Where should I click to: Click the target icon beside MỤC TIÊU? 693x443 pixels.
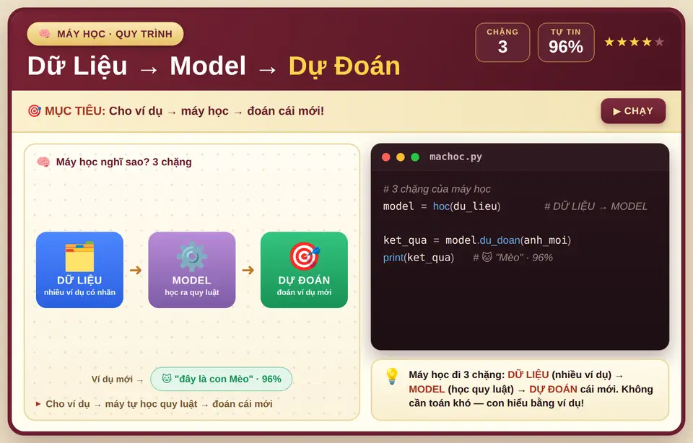click(34, 111)
